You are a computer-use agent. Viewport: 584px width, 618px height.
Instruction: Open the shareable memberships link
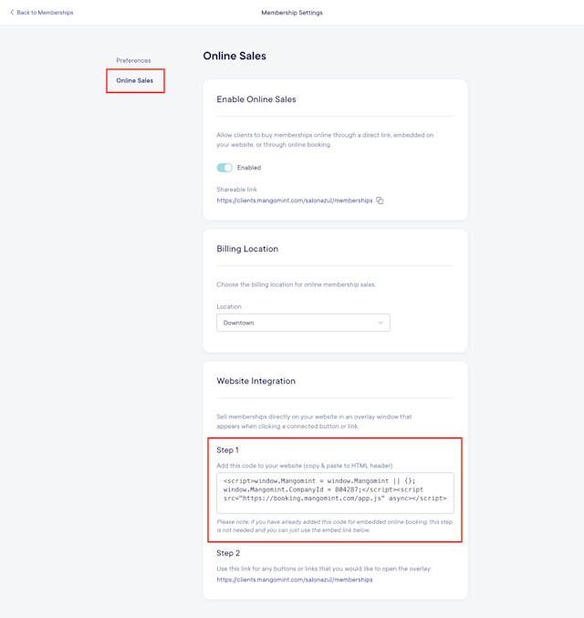pos(295,201)
